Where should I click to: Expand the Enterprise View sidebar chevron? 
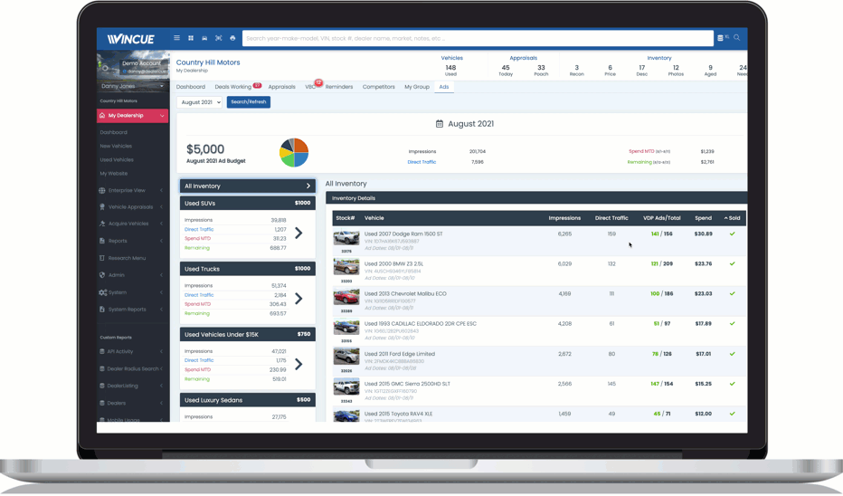coord(161,190)
